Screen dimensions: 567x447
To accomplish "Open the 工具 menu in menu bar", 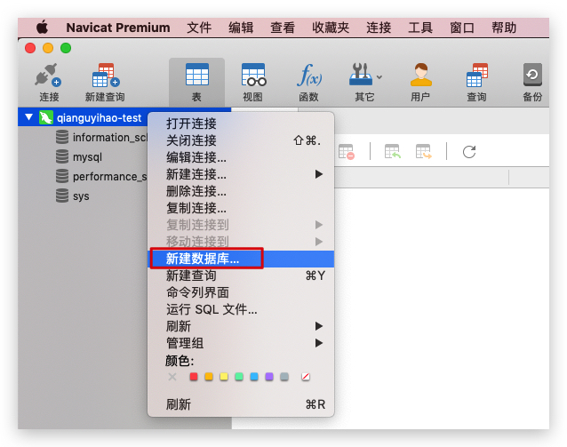I will click(x=419, y=28).
